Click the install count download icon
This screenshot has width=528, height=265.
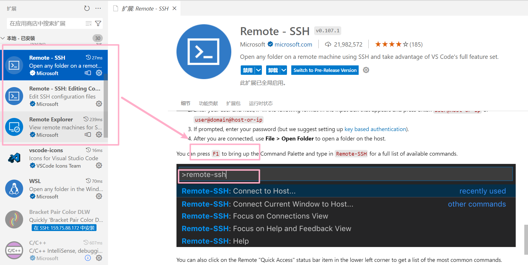click(328, 44)
